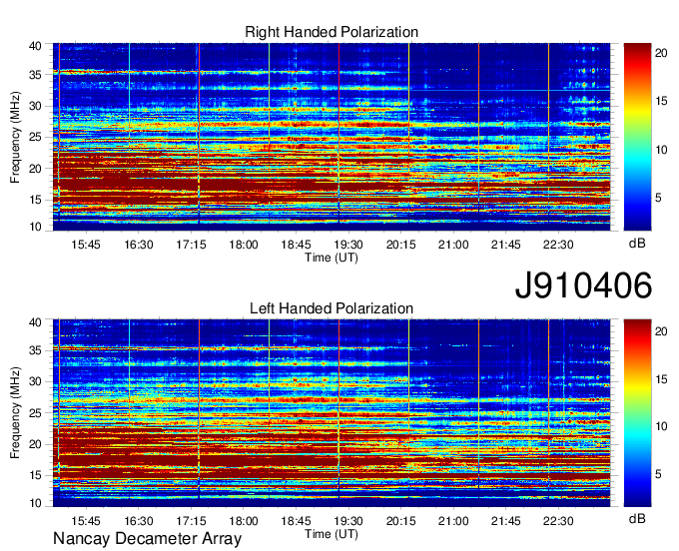Click the 15 MHz tick label on the bottom plot
Viewport: 679px width, 551px height.
point(35,475)
